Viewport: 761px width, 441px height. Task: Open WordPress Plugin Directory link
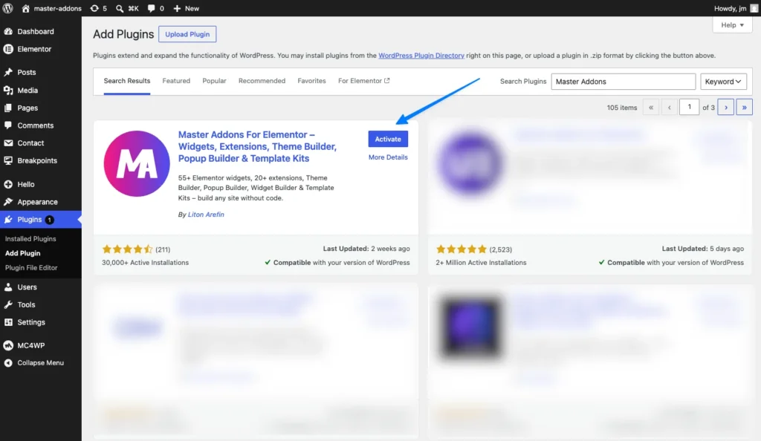coord(421,56)
